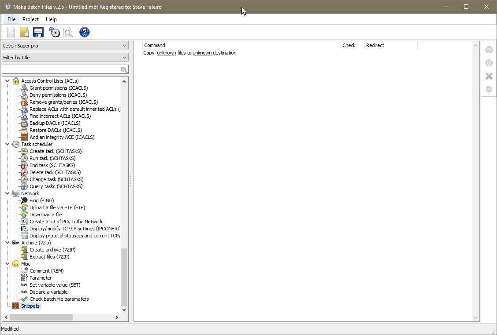497x335 pixels.
Task: Delete the Copy command with the X icon
Action: pyautogui.click(x=489, y=76)
